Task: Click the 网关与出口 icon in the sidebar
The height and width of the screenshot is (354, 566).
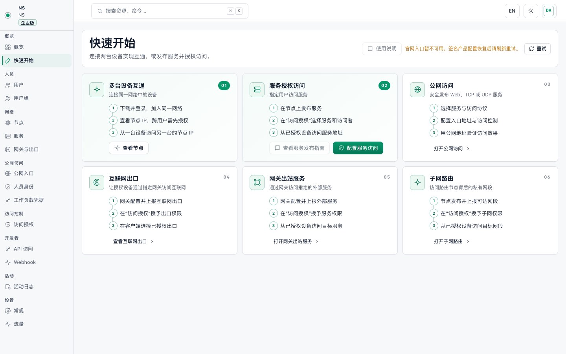Action: (8, 149)
